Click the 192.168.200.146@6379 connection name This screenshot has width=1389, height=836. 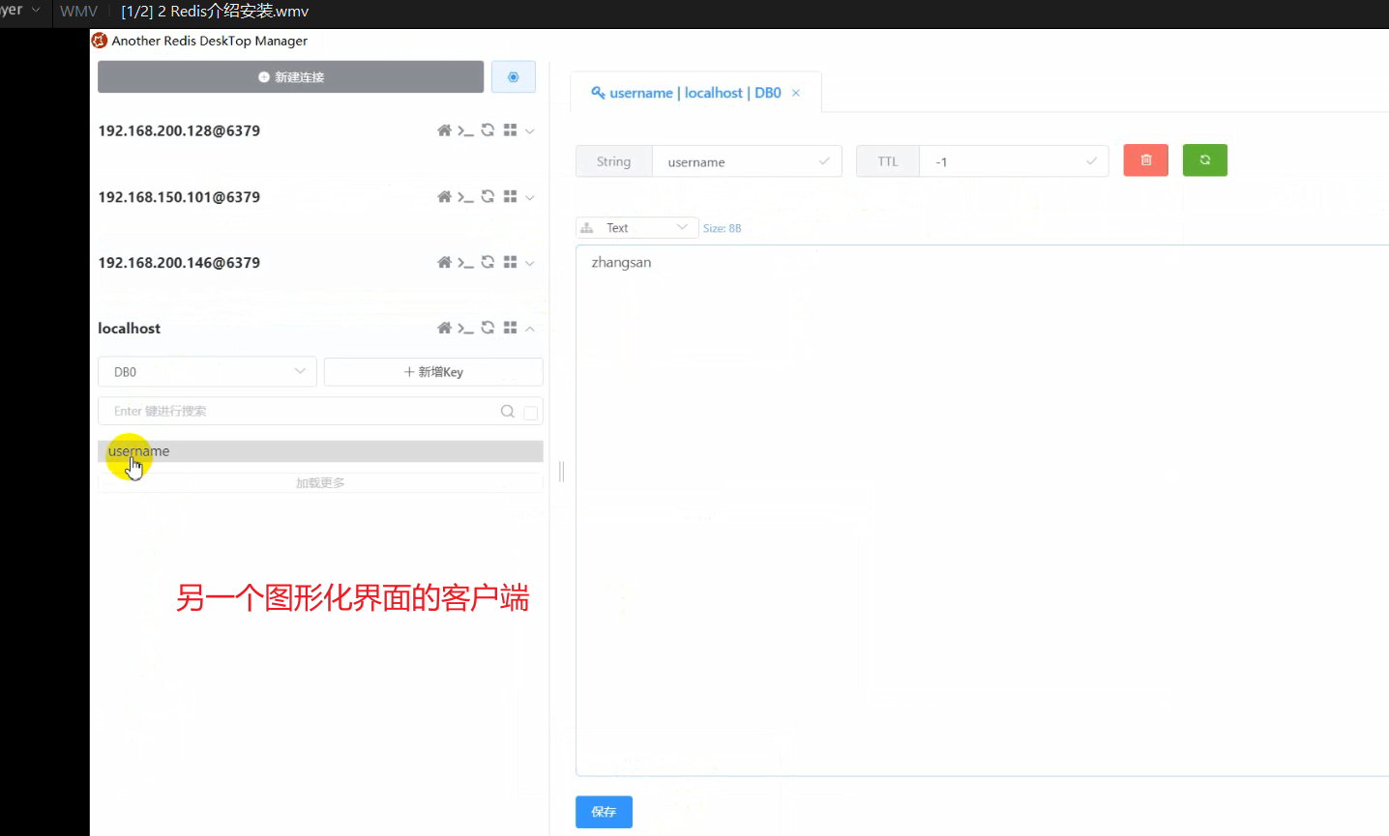[179, 263]
